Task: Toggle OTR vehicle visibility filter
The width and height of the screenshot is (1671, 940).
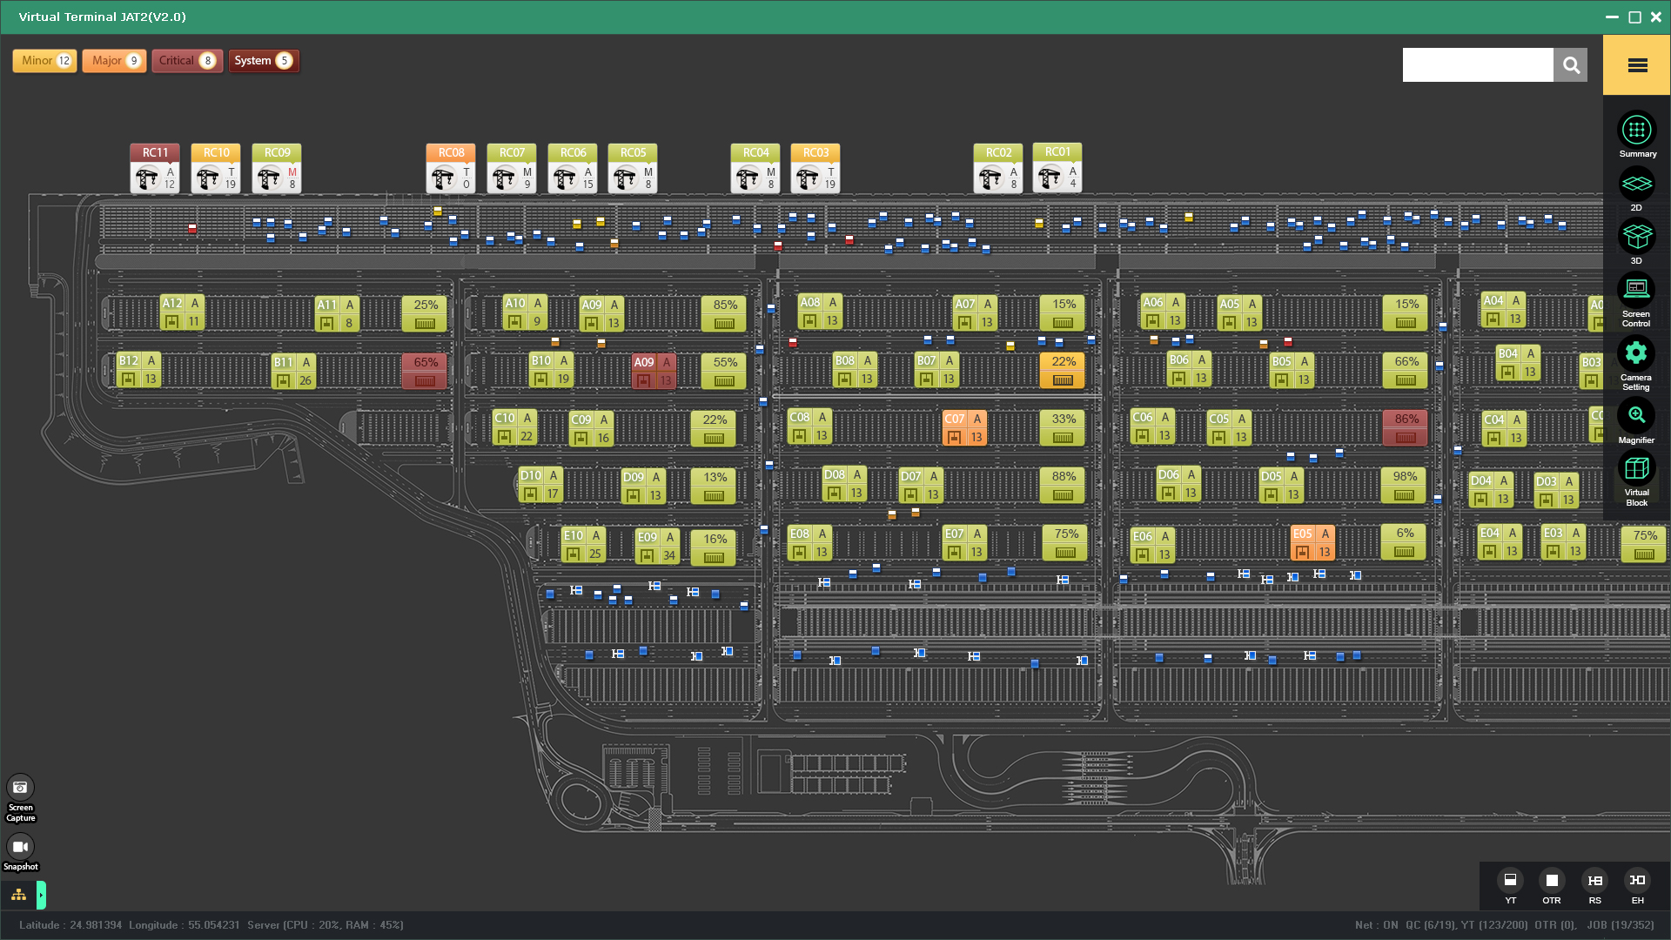Action: pos(1552,881)
